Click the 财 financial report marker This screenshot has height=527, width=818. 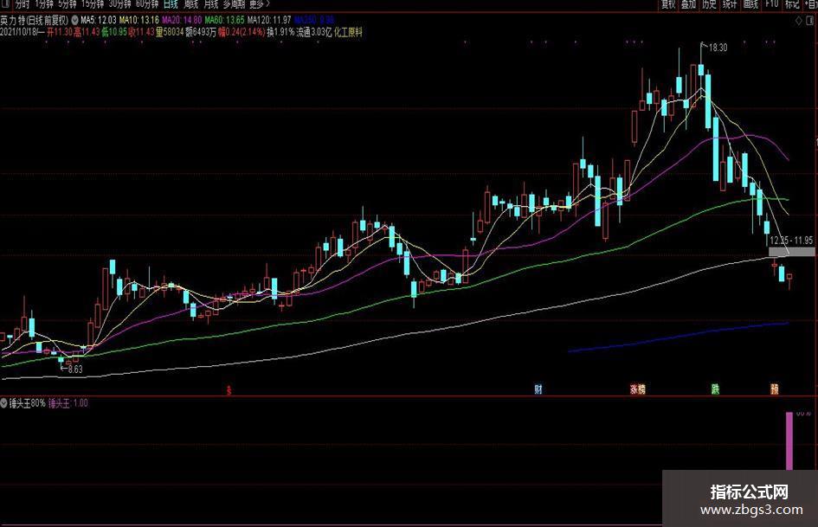[538, 389]
